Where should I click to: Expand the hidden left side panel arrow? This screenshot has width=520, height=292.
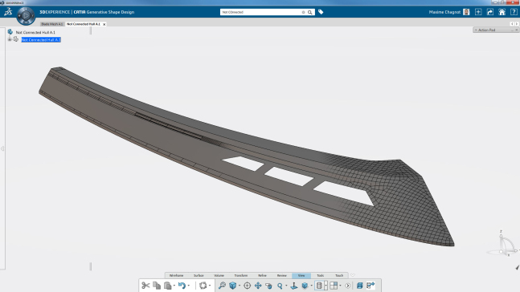point(2,148)
